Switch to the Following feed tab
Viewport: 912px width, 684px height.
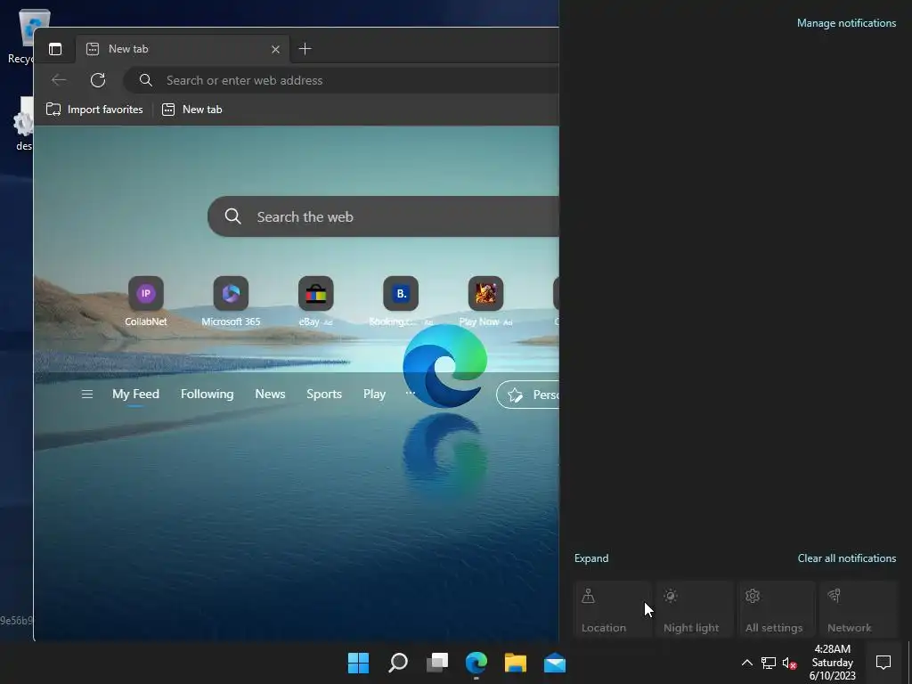207,395
